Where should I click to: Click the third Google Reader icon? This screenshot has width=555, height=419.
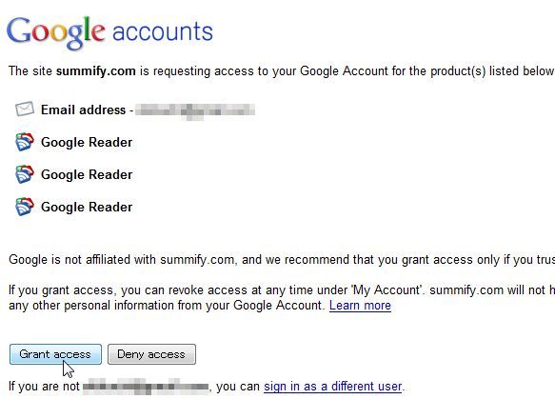point(25,207)
